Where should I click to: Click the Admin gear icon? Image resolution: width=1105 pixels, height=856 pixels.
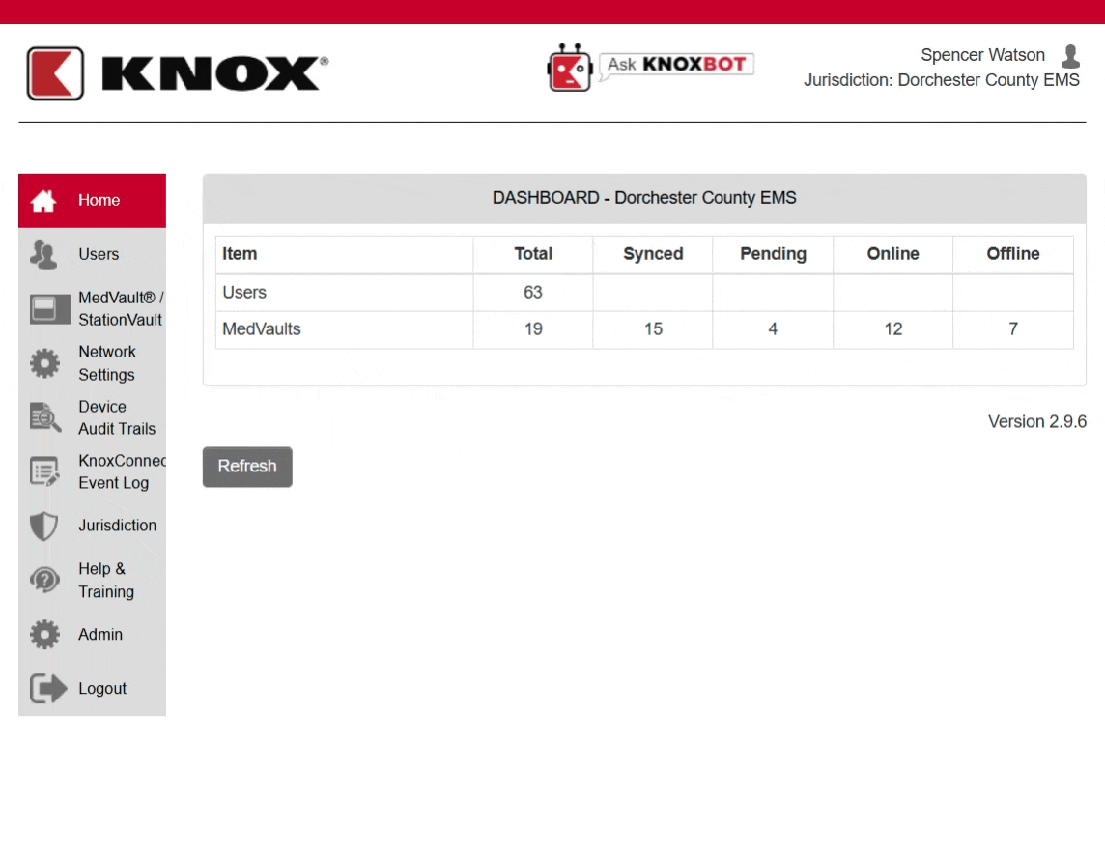click(44, 635)
